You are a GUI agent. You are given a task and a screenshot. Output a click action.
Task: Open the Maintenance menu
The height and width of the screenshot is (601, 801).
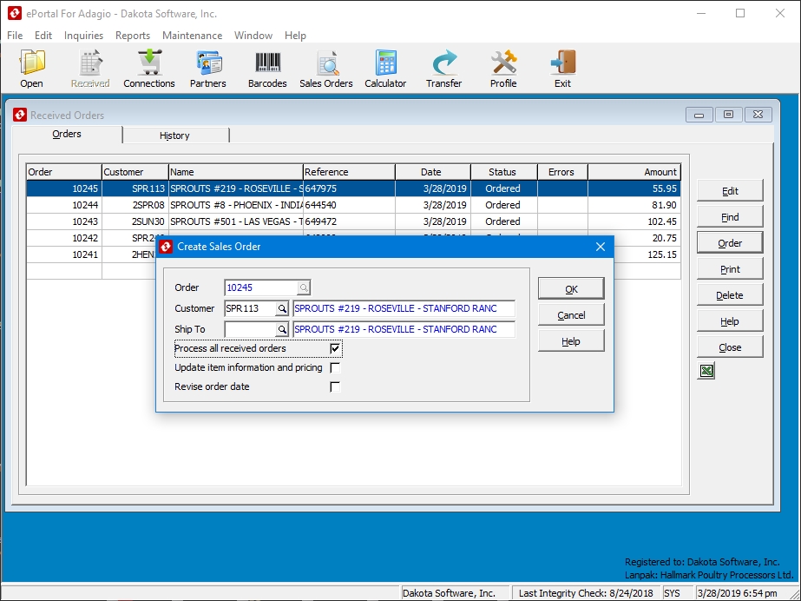192,36
